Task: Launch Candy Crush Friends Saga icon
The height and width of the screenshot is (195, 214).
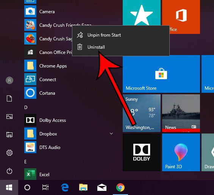Action: pyautogui.click(x=30, y=25)
